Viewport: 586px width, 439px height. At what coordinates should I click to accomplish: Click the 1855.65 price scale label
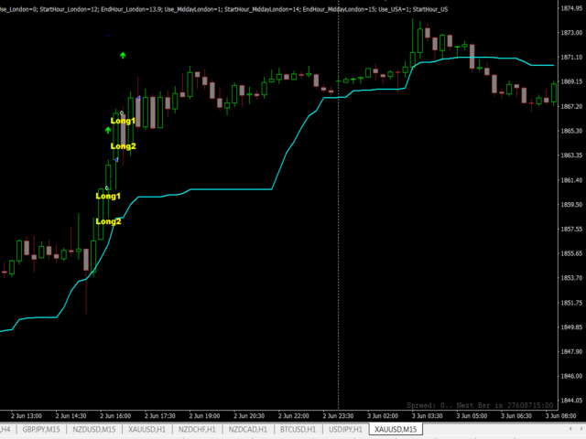coord(571,253)
